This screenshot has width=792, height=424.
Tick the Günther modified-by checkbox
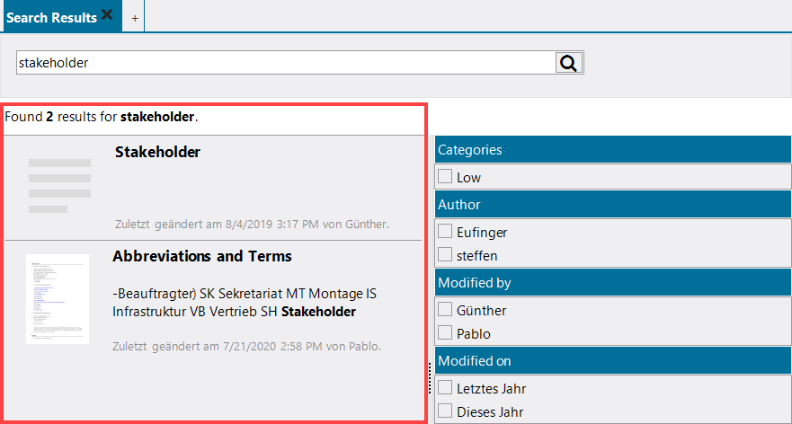coord(445,310)
